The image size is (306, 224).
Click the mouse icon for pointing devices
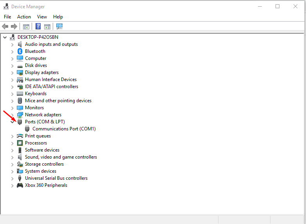coord(20,101)
